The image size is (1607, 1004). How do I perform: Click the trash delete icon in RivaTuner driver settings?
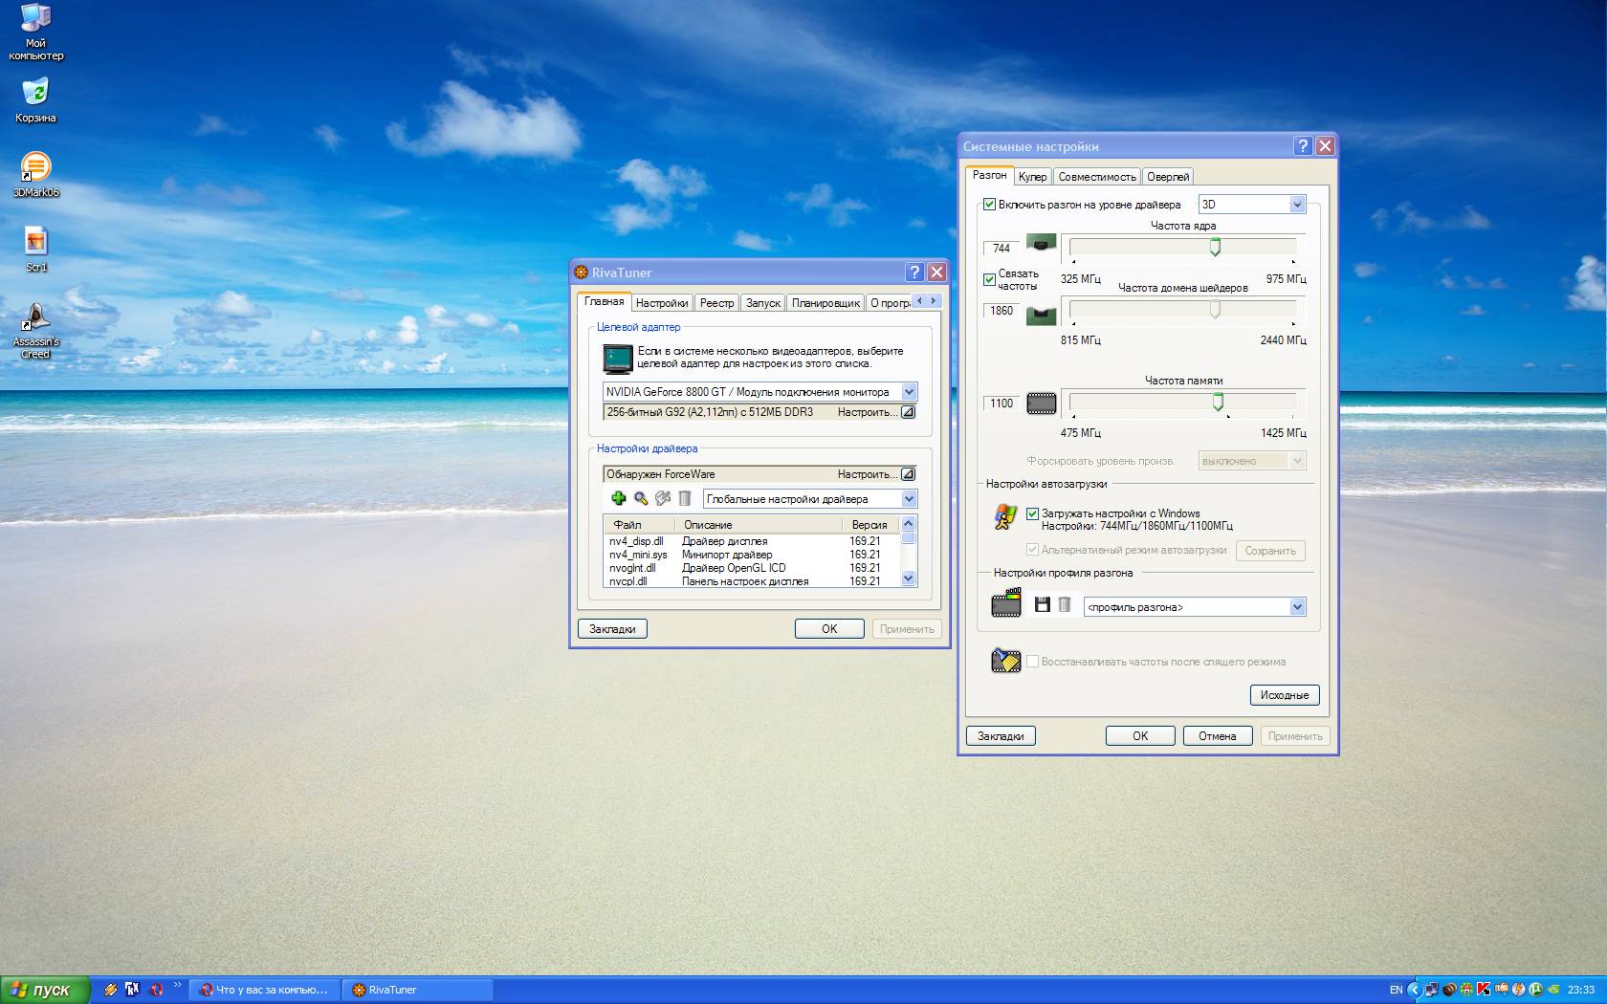tap(685, 498)
